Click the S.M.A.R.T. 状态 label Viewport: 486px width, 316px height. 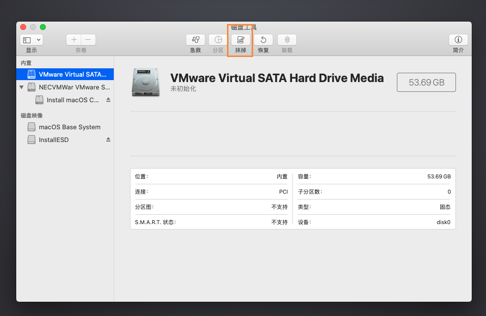pyautogui.click(x=155, y=222)
